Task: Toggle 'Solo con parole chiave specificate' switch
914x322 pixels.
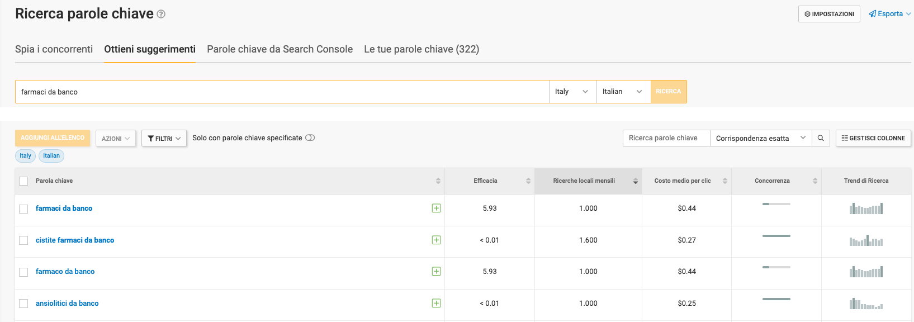Action: [310, 138]
